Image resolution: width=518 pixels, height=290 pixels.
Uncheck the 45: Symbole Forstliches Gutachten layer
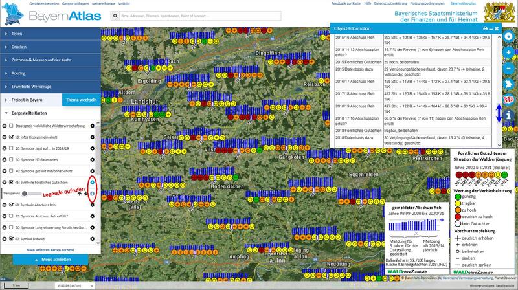click(x=12, y=182)
